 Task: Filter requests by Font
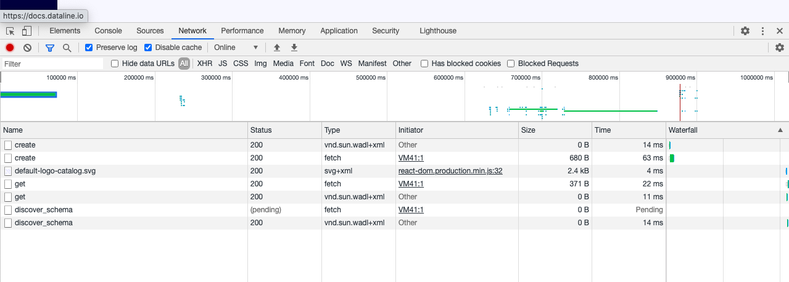click(x=307, y=64)
